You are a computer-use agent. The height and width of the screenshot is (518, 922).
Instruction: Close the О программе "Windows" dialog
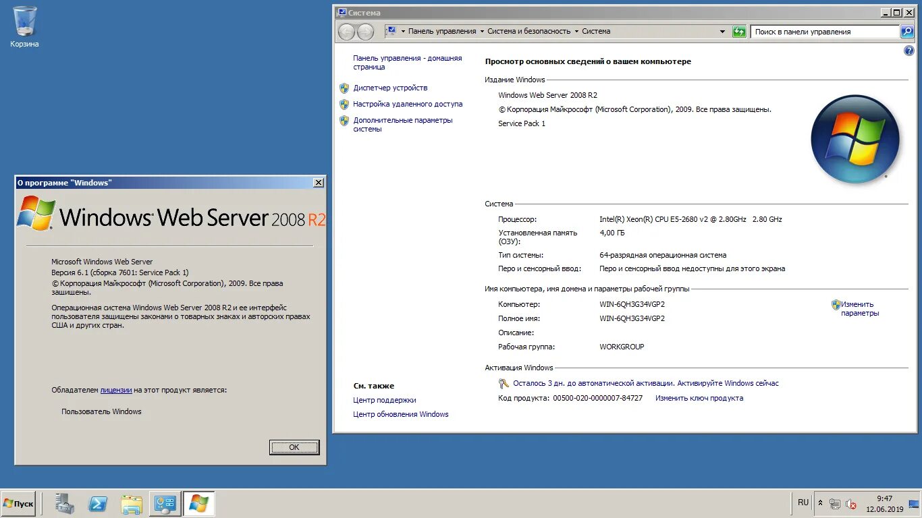pyautogui.click(x=318, y=183)
